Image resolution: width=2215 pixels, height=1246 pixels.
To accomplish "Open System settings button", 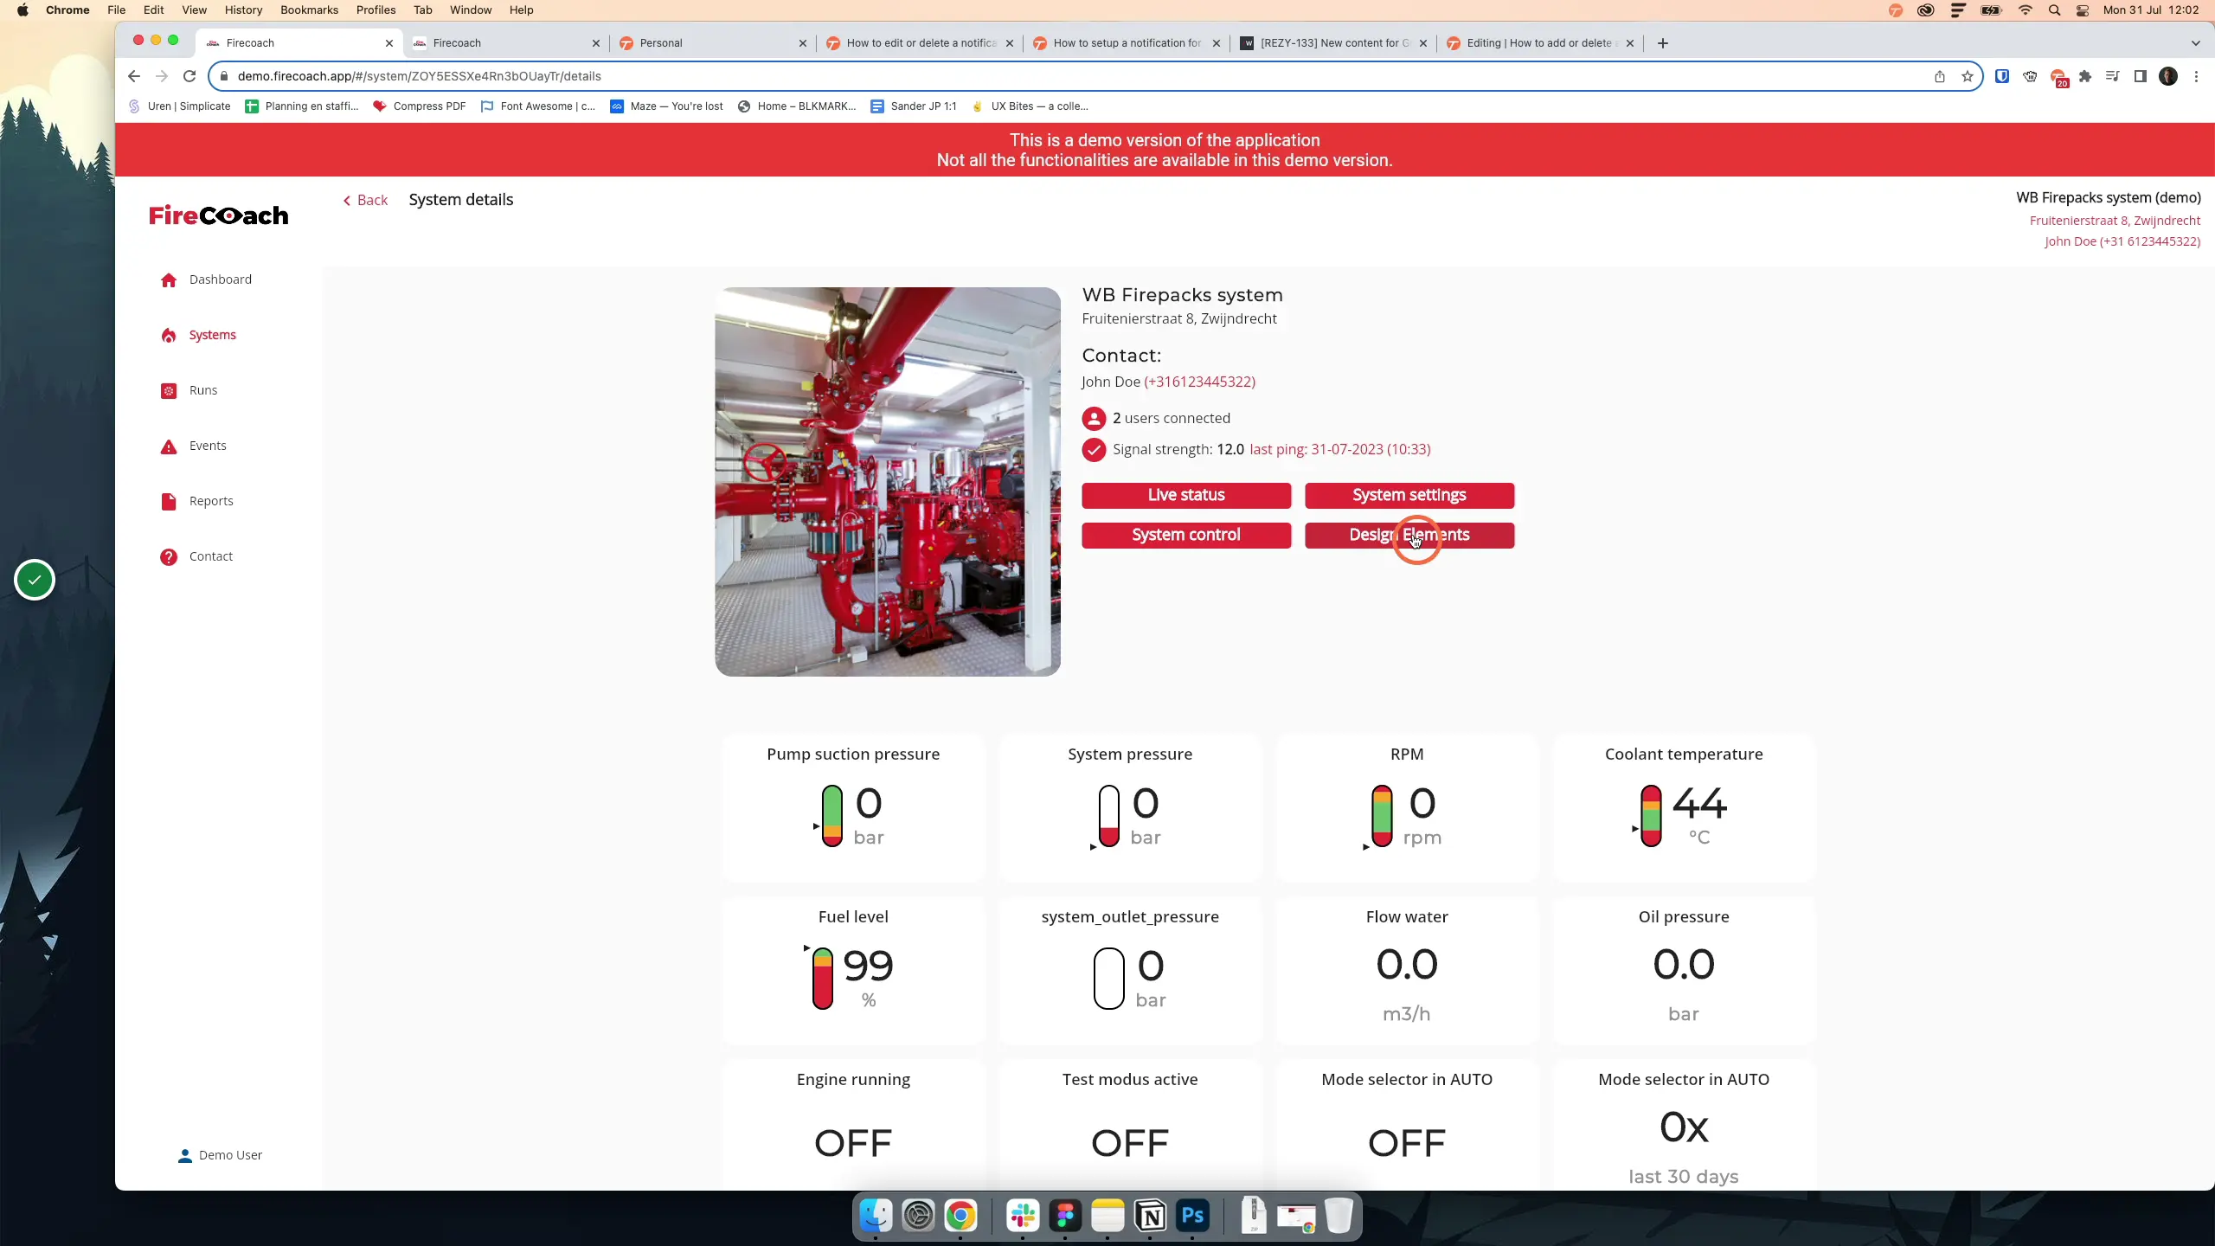I will (x=1409, y=495).
